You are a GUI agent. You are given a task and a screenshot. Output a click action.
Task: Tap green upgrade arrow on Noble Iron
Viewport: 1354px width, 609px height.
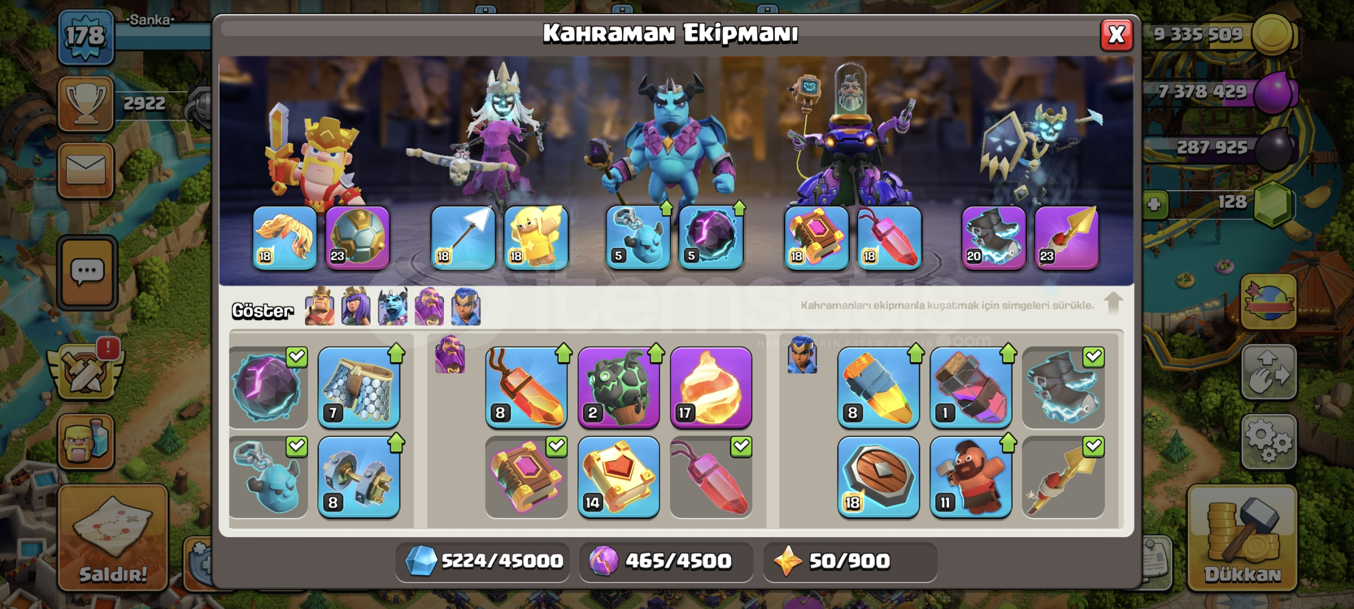coord(396,443)
